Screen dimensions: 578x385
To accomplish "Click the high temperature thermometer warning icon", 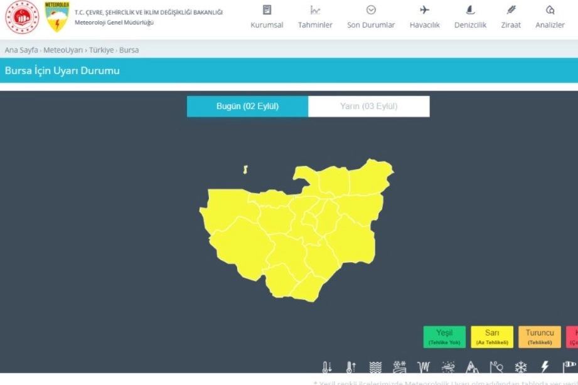I will [351, 367].
